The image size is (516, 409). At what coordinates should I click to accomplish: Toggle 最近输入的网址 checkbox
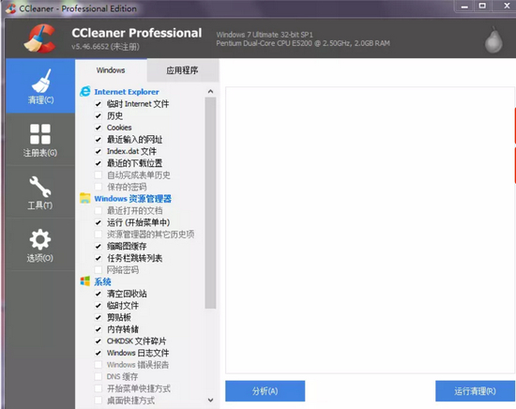[99, 140]
